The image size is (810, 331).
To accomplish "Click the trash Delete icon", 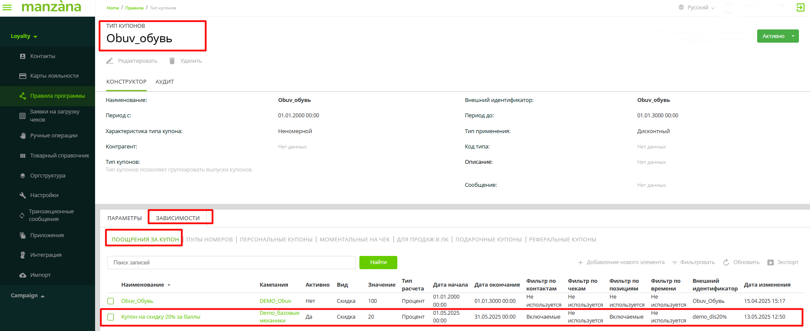I will (x=172, y=61).
